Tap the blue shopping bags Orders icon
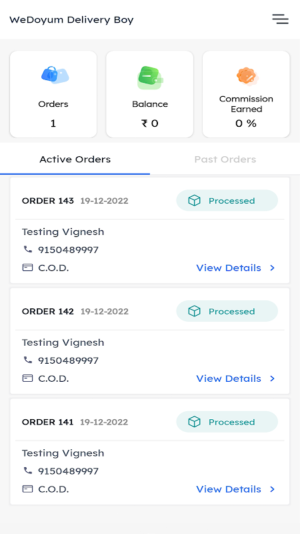The image size is (300, 534). tap(55, 75)
